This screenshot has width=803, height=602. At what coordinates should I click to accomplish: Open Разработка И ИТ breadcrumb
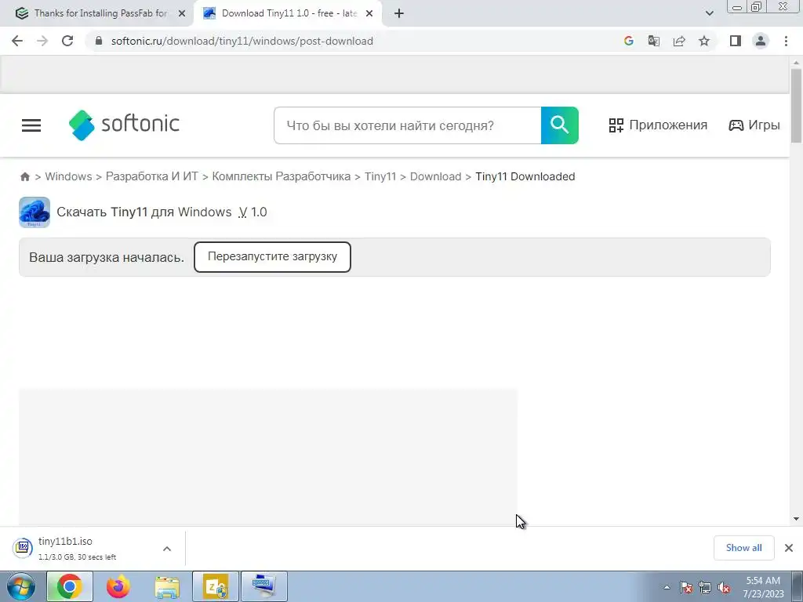[151, 176]
